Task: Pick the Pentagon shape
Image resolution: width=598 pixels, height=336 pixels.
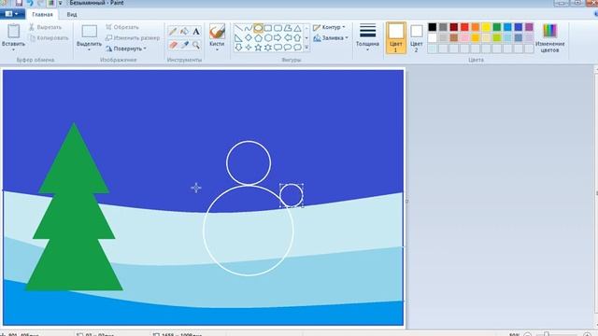Action: 258,37
